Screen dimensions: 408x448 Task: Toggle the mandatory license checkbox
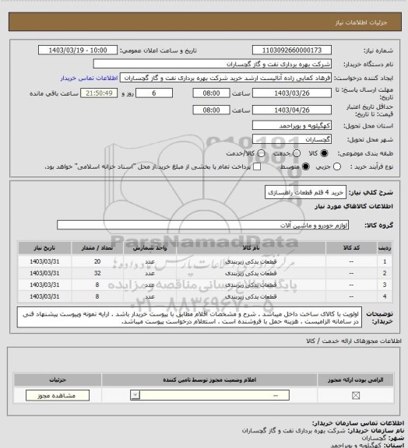(x=356, y=395)
